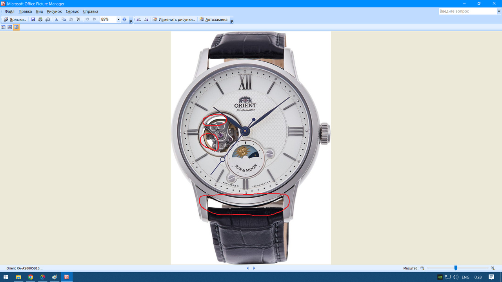
Task: Open the Ярлыки shortcuts pane
Action: coord(15,19)
